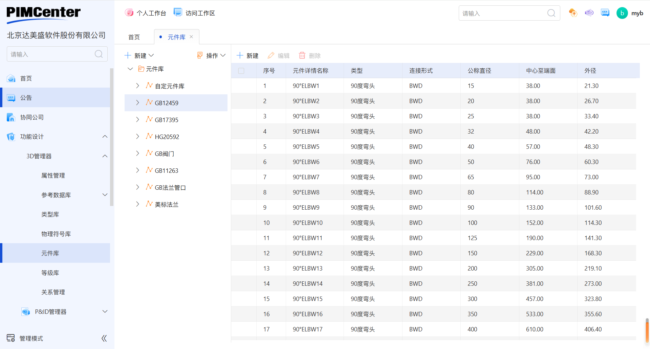Image resolution: width=650 pixels, height=349 pixels.
Task: Click the 管理模式 icon at sidebar bottom
Action: pos(11,338)
